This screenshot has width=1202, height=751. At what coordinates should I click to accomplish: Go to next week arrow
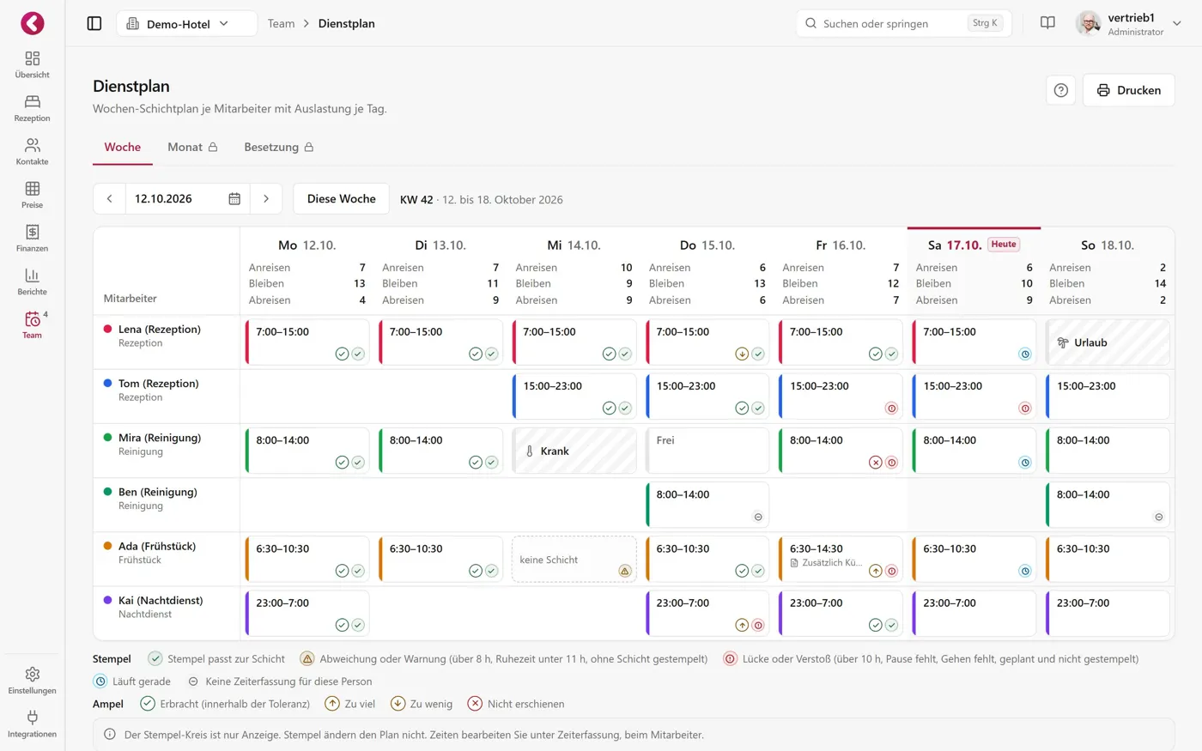[x=266, y=198]
